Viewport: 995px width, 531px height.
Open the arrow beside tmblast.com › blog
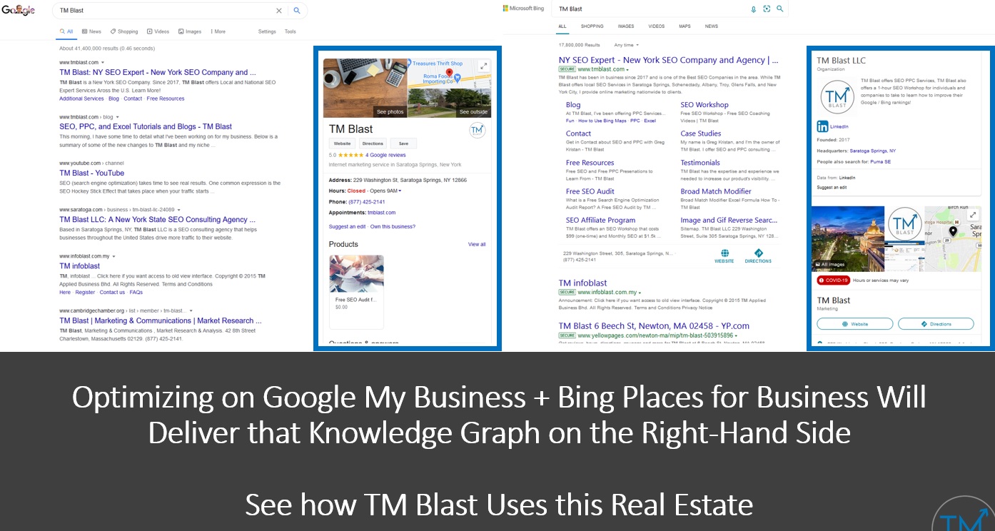[x=118, y=117]
